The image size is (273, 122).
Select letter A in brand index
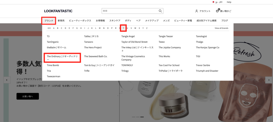54,28
